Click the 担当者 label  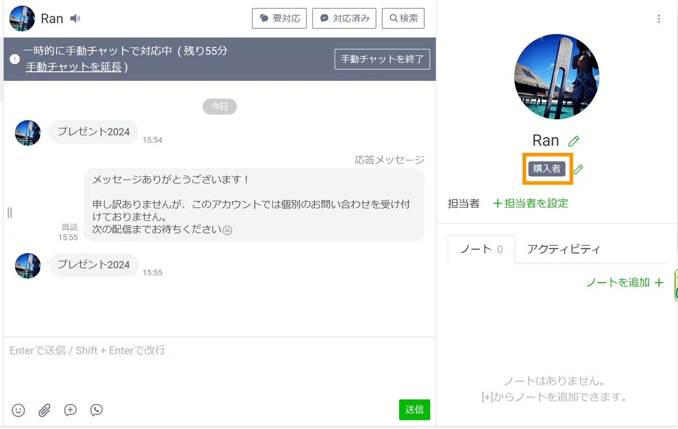(464, 203)
